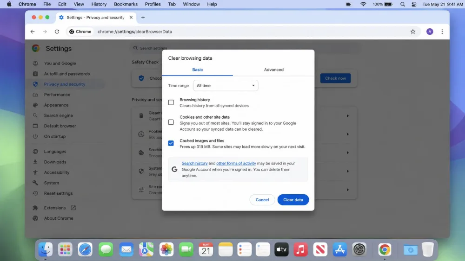Open Finder from the dock

(x=46, y=249)
